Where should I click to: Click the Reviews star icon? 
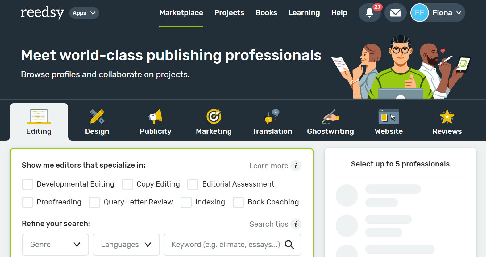pos(447,116)
